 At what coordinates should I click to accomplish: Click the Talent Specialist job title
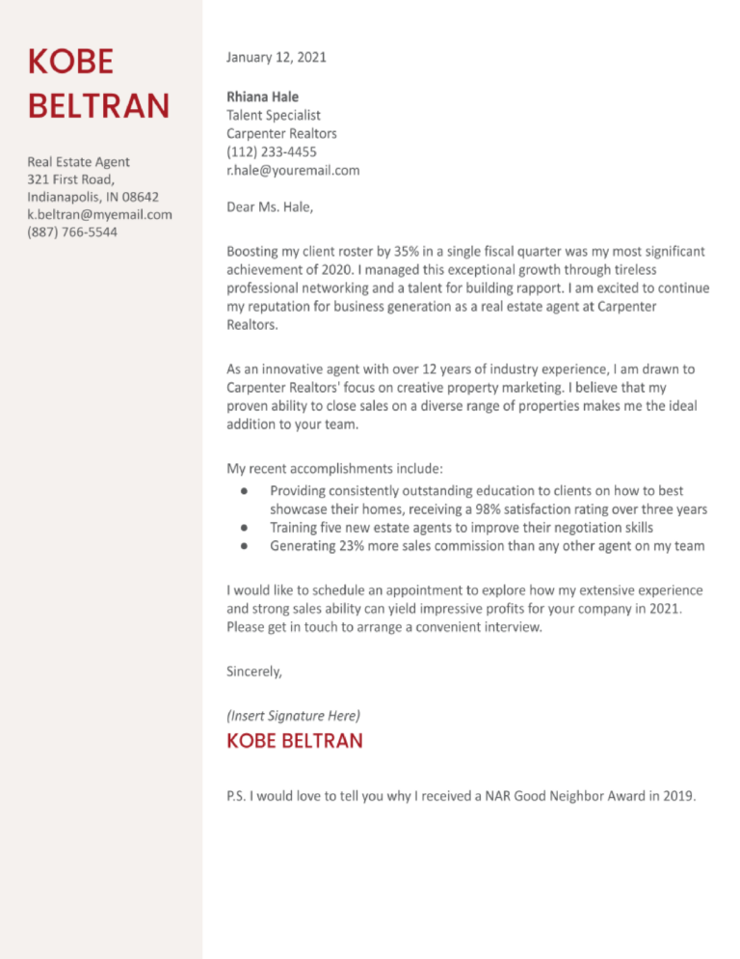pyautogui.click(x=273, y=115)
